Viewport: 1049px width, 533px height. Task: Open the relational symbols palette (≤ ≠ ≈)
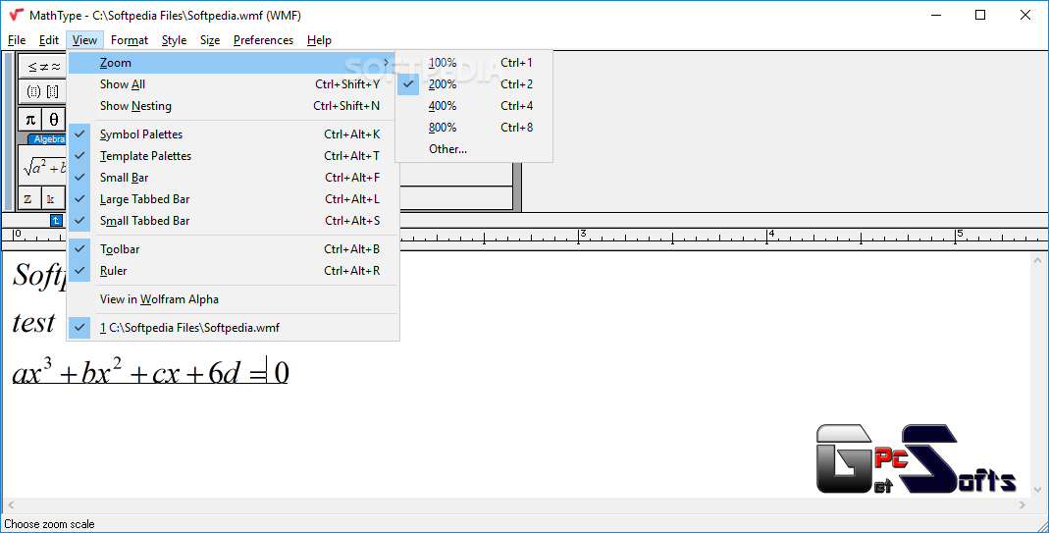pos(43,67)
